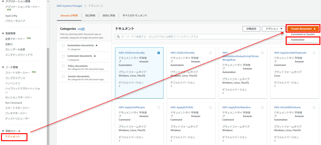Select AWS-ApplyChefRecipes radio button
The image size is (321, 145).
(159, 107)
